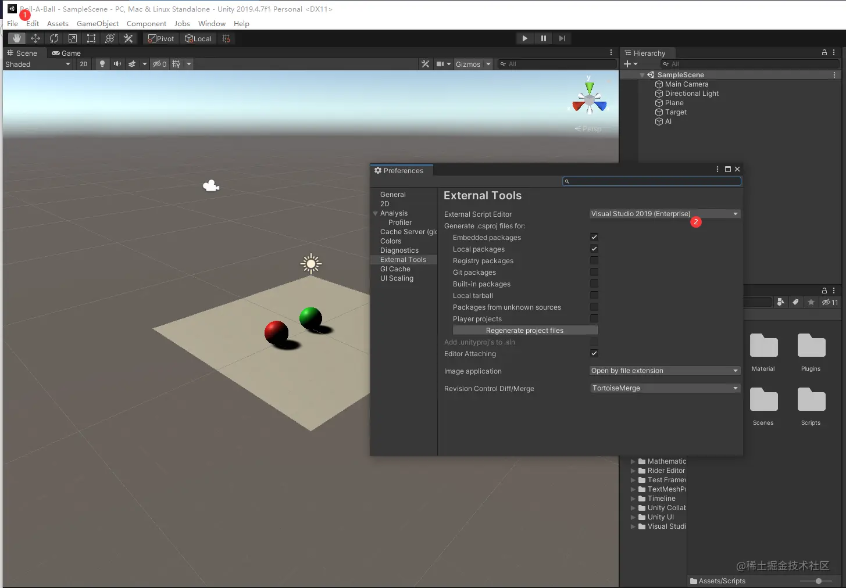Select the Rotate tool
This screenshot has width=846, height=588.
coord(54,38)
